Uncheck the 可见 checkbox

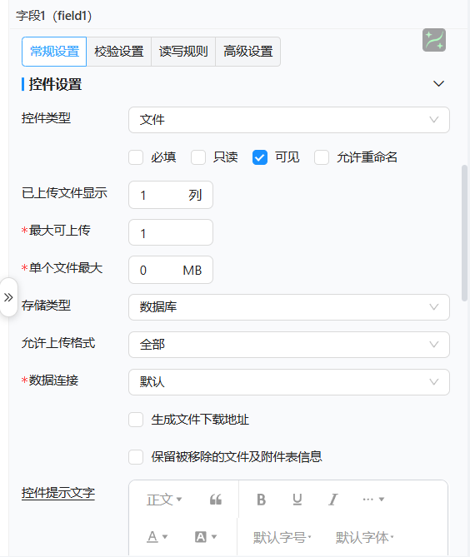click(x=260, y=157)
